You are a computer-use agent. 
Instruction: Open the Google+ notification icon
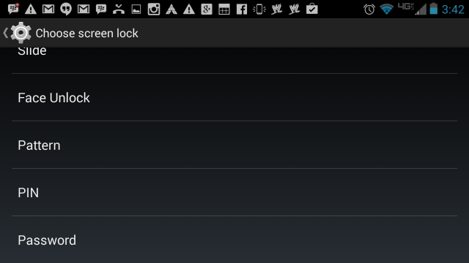click(207, 9)
